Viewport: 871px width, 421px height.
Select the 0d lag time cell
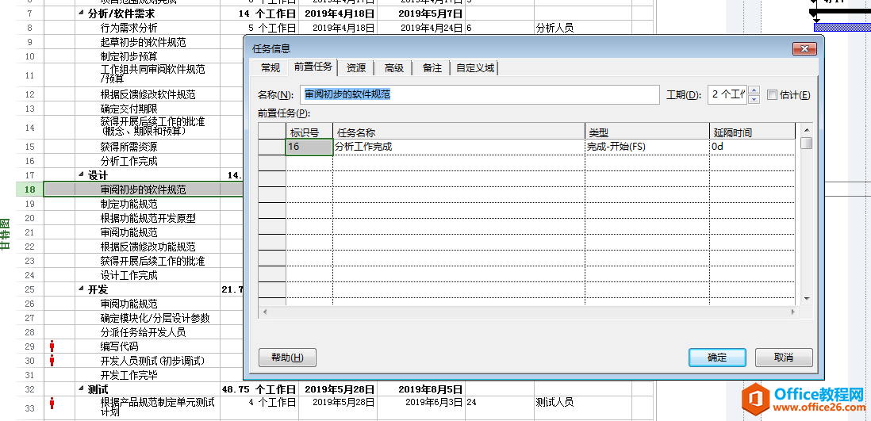752,147
